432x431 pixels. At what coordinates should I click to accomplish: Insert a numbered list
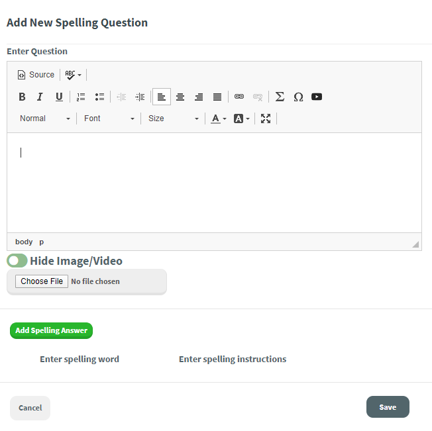point(81,97)
